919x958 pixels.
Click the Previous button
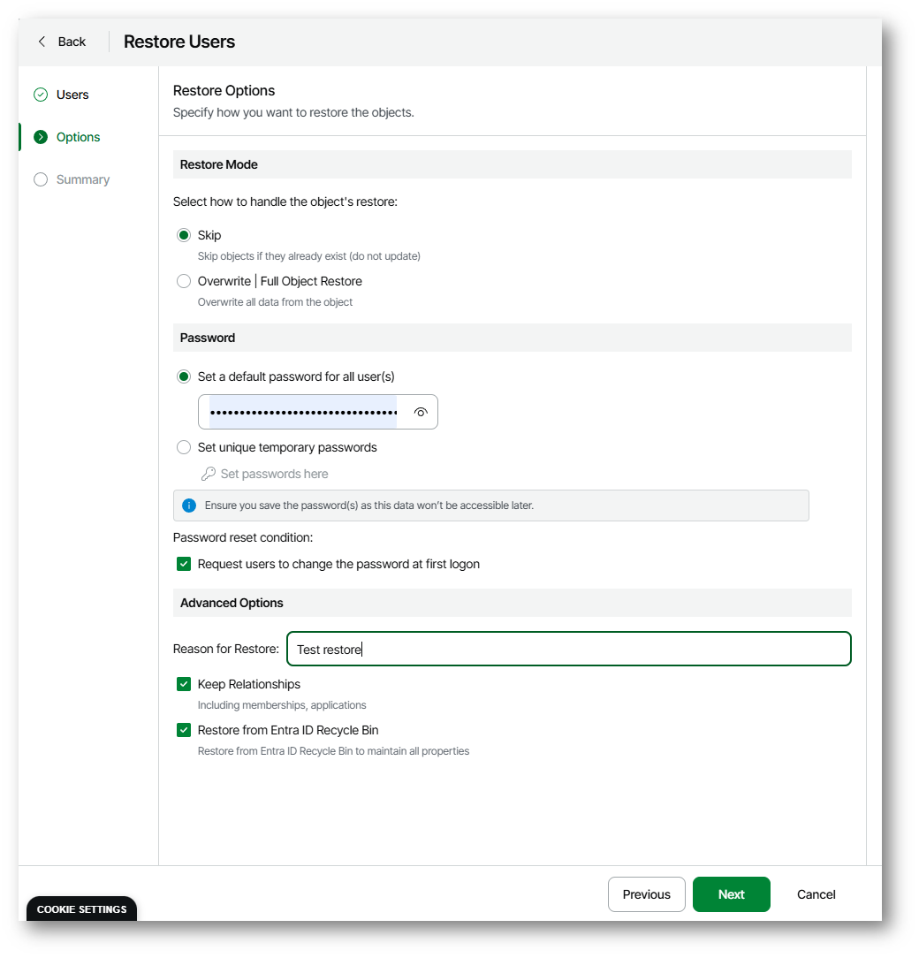(646, 894)
